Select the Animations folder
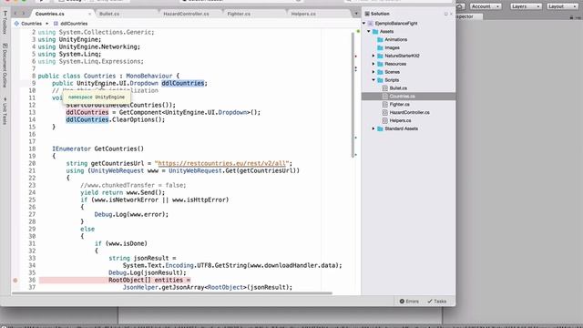The height and width of the screenshot is (328, 583). point(395,39)
